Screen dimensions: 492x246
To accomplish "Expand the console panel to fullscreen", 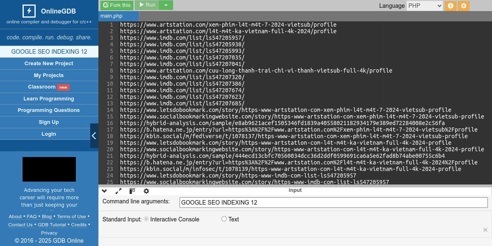I will (x=118, y=191).
